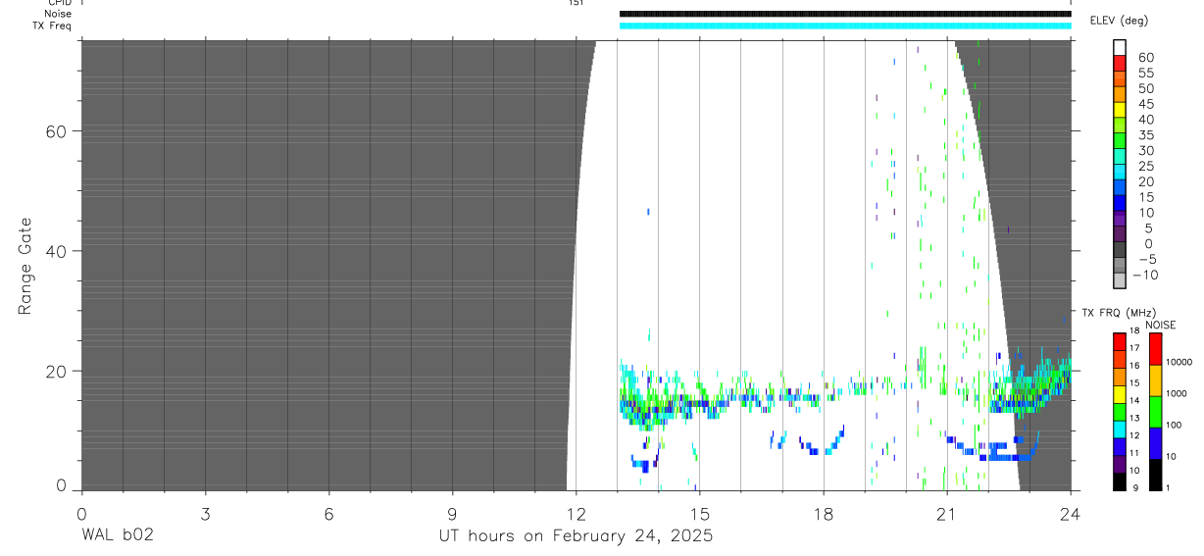This screenshot has width=1204, height=556.
Task: Click the red swatch below 60 in ELEV colorbar
Action: pos(1121,64)
